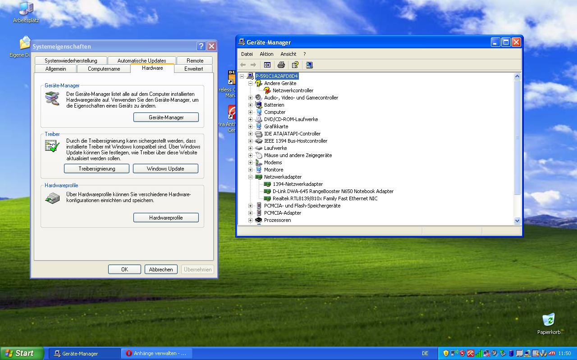Image resolution: width=577 pixels, height=360 pixels.
Task: Open the Avira umbrella tray icon
Action: [471, 353]
